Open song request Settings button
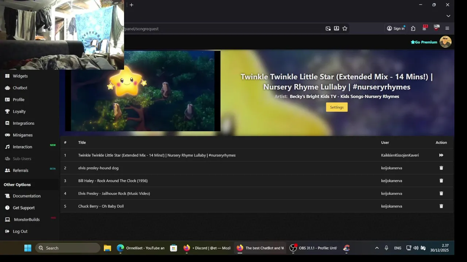The height and width of the screenshot is (262, 467). pos(337,107)
